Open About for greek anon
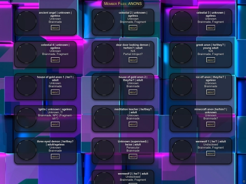 pos(210,60)
